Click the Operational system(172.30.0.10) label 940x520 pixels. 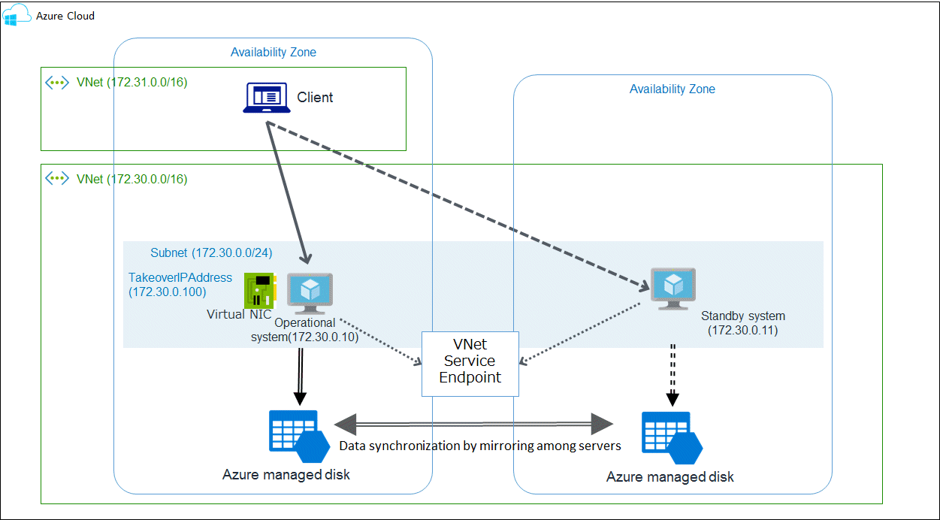(304, 330)
